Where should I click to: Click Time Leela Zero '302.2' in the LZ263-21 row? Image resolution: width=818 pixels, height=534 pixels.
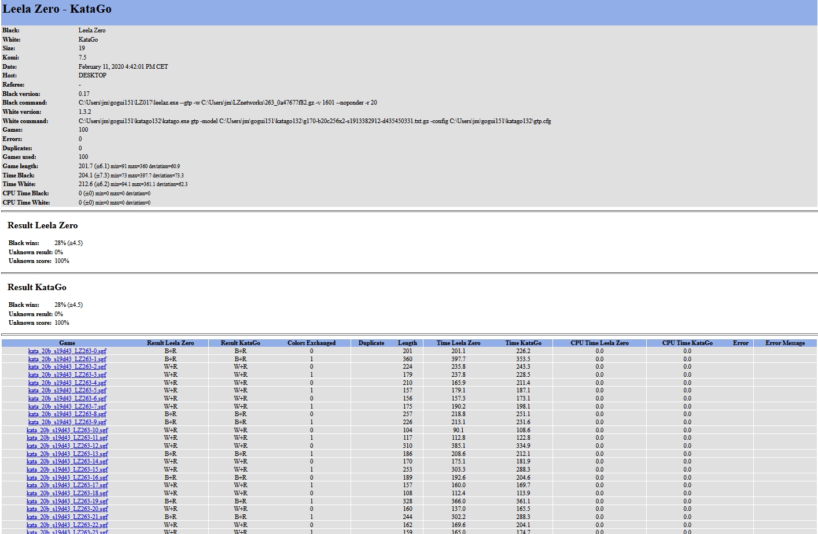click(458, 517)
